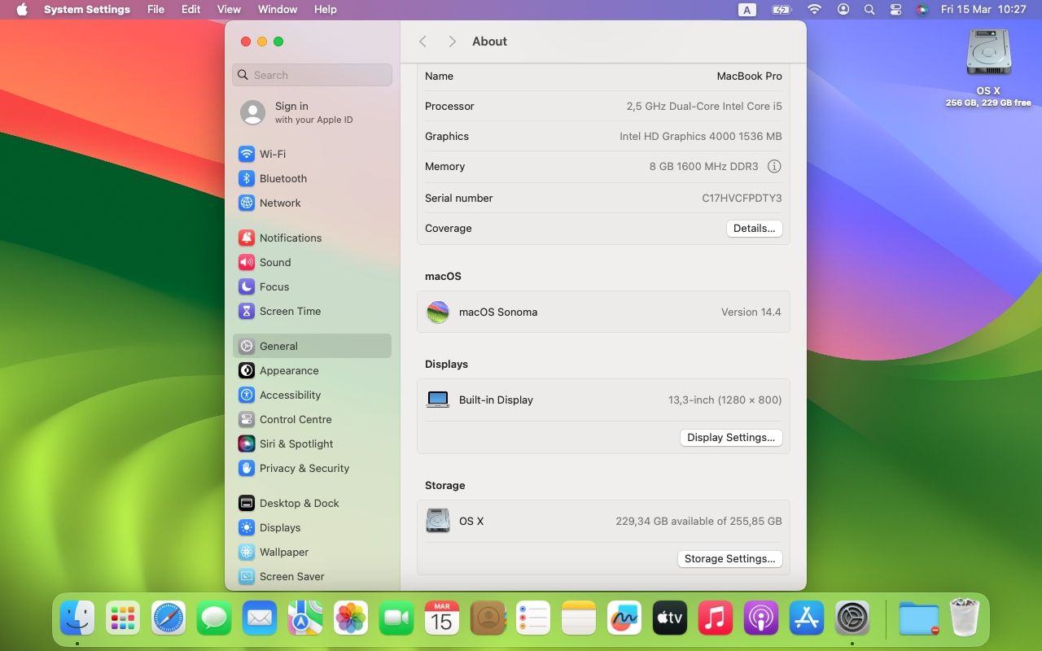Open Mail from the Dock
This screenshot has width=1042, height=651.
coord(260,618)
